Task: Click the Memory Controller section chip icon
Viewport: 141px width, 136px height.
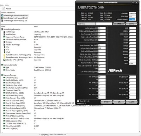Action: coord(2,65)
